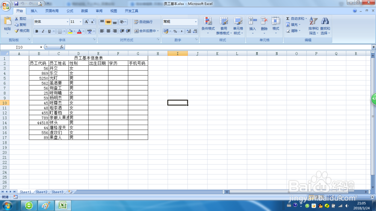The image size is (376, 211).
Task: Toggle middle vertical alignment
Action: point(108,22)
